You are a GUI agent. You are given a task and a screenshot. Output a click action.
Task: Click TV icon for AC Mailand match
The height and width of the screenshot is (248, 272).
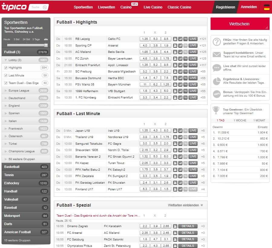click(185, 52)
